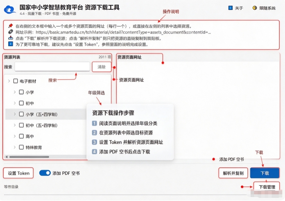This screenshot has width=285, height=201.
Task: Focus the 搜索 input field
Action: [52, 67]
